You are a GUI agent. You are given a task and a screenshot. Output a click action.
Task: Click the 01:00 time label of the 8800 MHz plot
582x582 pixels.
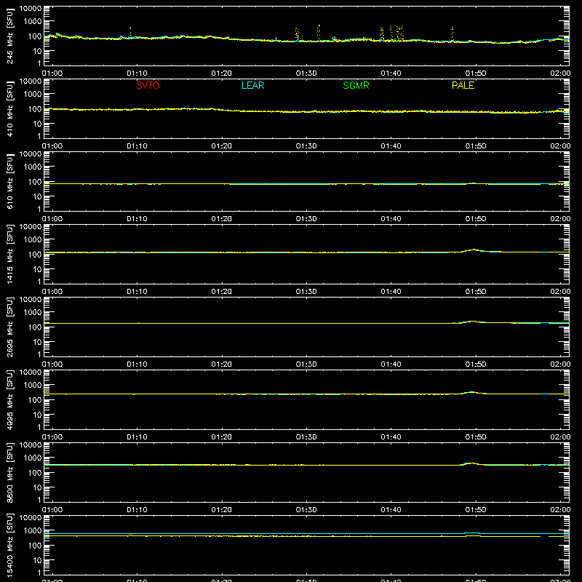(52, 510)
